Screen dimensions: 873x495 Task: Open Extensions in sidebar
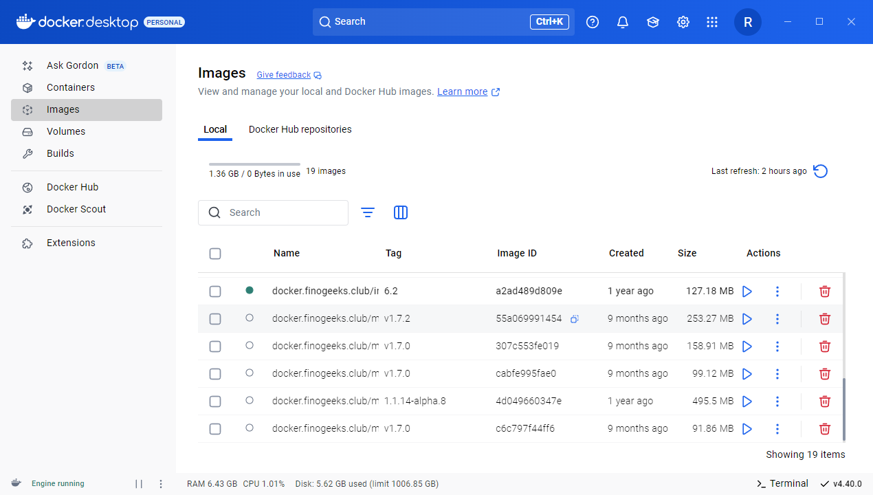tap(87, 243)
